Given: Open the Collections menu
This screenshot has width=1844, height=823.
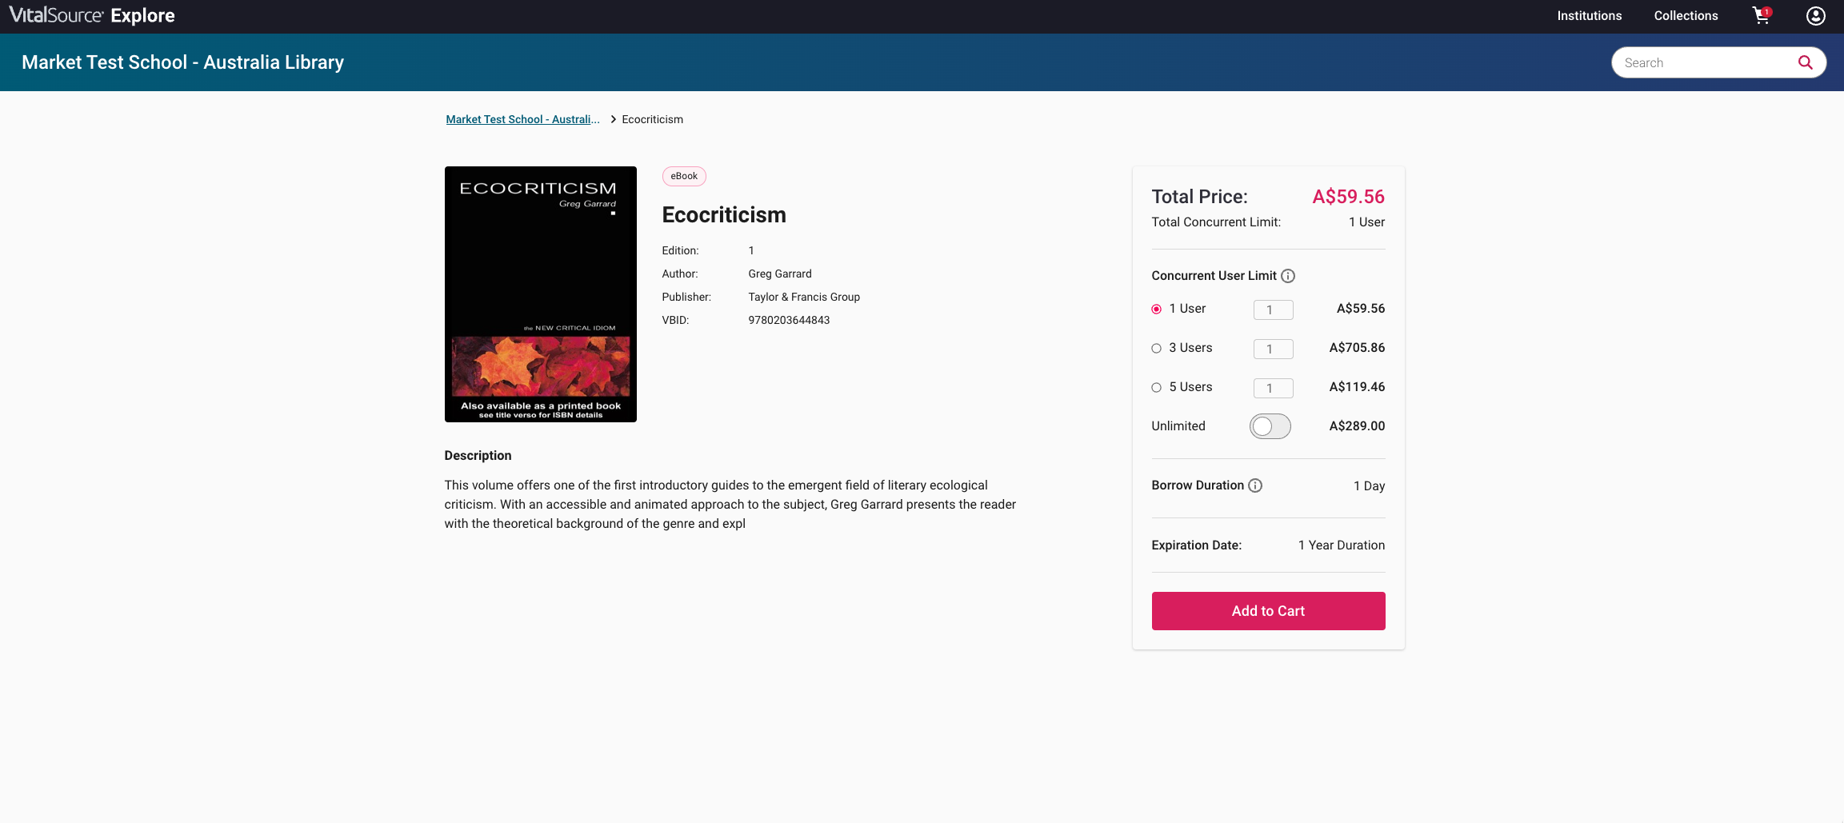Looking at the screenshot, I should (x=1686, y=16).
